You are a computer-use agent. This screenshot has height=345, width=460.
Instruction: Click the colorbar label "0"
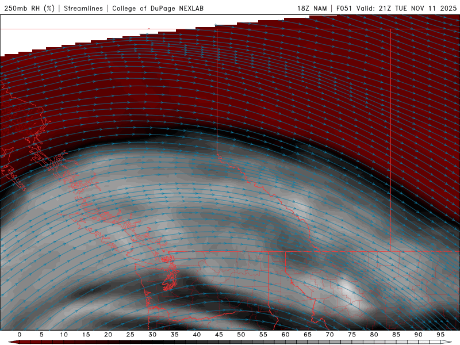coord(20,335)
